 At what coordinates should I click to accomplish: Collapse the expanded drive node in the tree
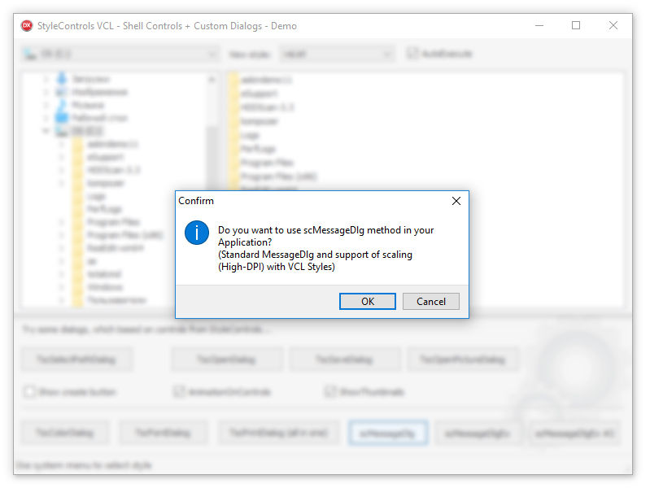coord(46,131)
